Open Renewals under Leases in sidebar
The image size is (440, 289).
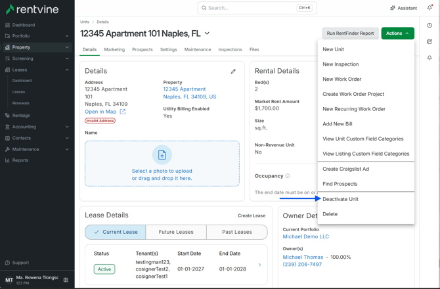(21, 103)
